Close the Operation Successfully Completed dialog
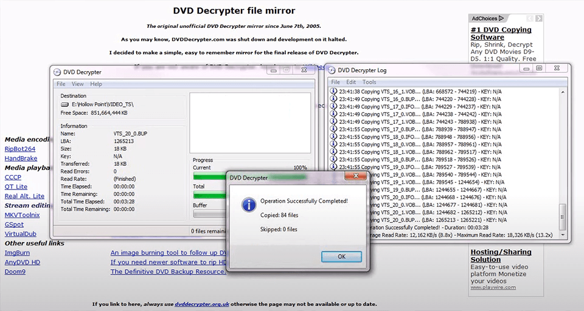This screenshot has width=584, height=311. 355,176
